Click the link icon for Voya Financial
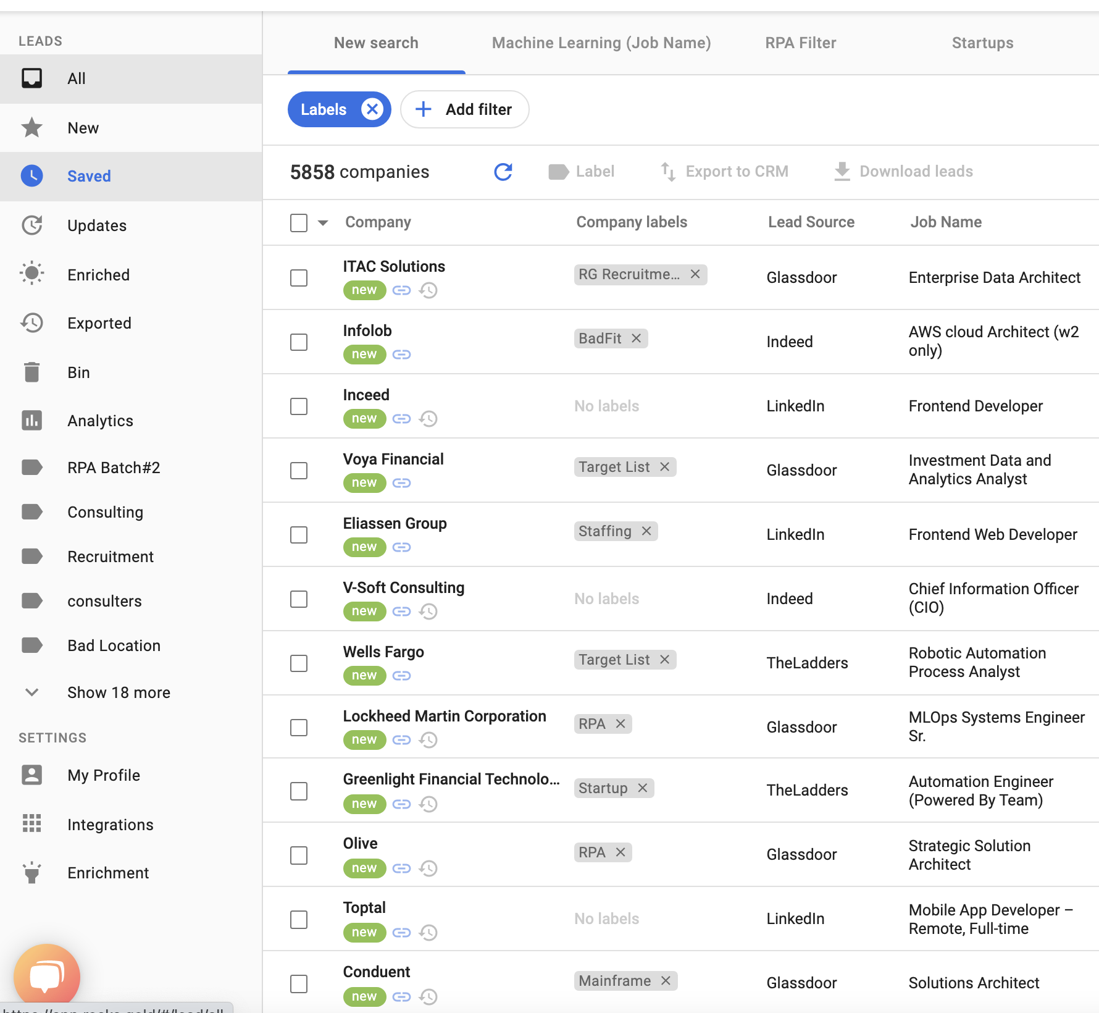 tap(401, 483)
